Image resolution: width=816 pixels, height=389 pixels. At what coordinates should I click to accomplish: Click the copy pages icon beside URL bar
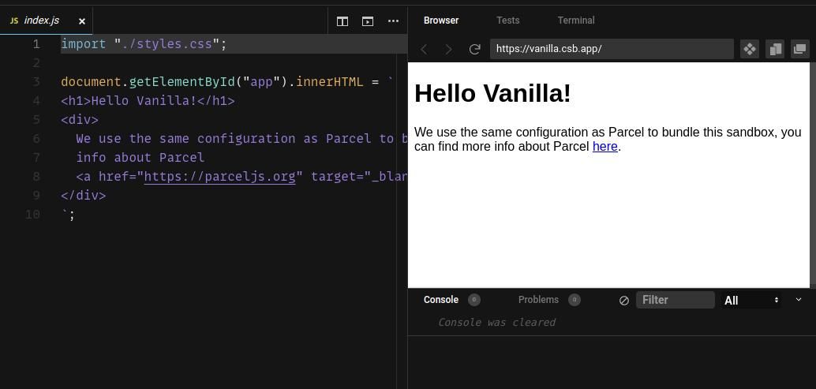[x=775, y=49]
